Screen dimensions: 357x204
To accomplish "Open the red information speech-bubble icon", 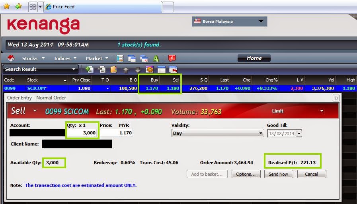I will 172,58.
